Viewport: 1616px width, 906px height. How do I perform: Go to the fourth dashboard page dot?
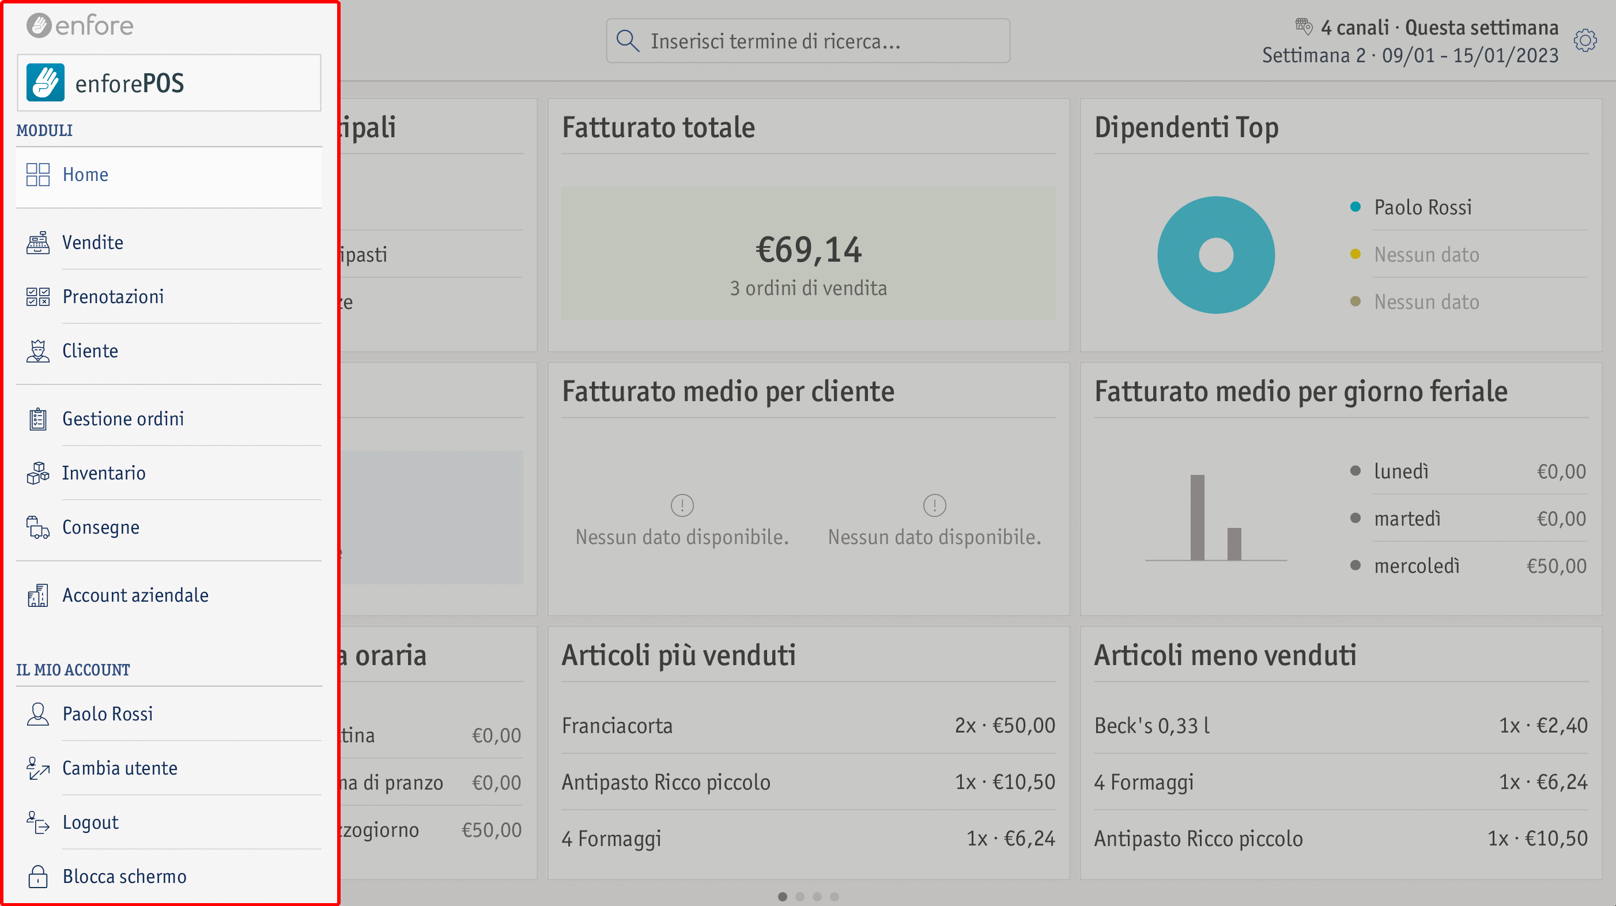pyautogui.click(x=835, y=897)
